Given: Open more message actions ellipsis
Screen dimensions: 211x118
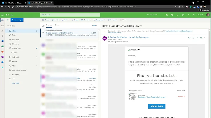Looking at the screenshot, I should [205, 38].
